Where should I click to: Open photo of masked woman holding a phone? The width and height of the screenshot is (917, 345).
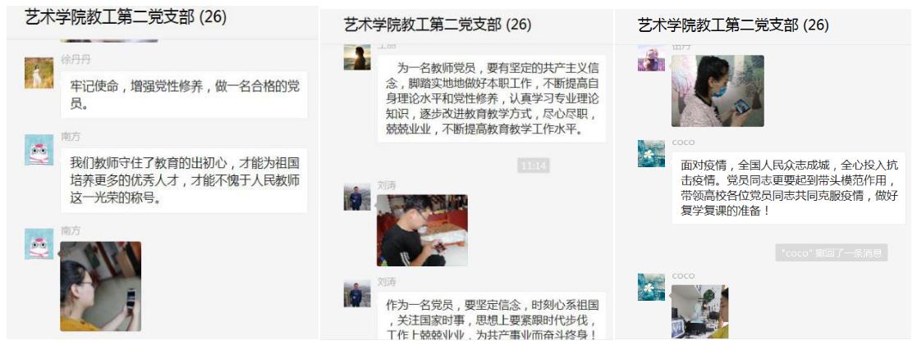[x=718, y=90]
